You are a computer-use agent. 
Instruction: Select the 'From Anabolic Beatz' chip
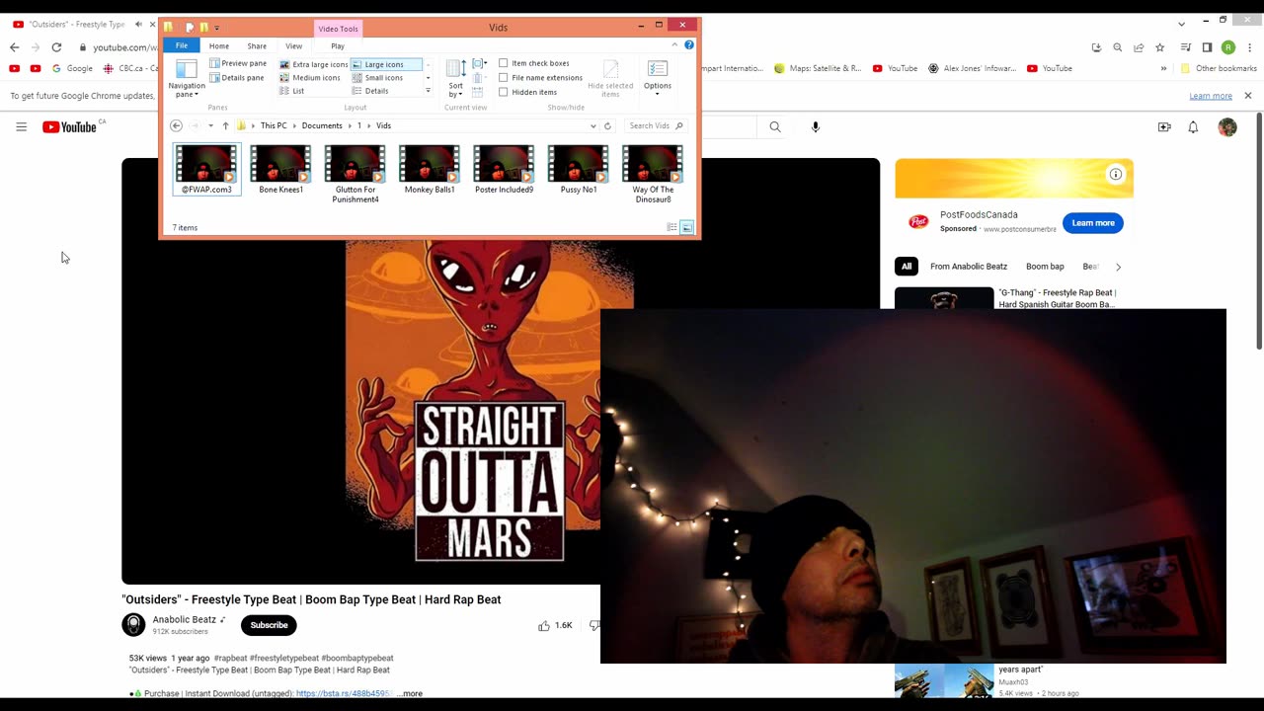tap(969, 267)
